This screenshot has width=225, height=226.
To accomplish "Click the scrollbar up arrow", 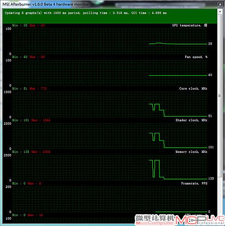I will [220, 11].
